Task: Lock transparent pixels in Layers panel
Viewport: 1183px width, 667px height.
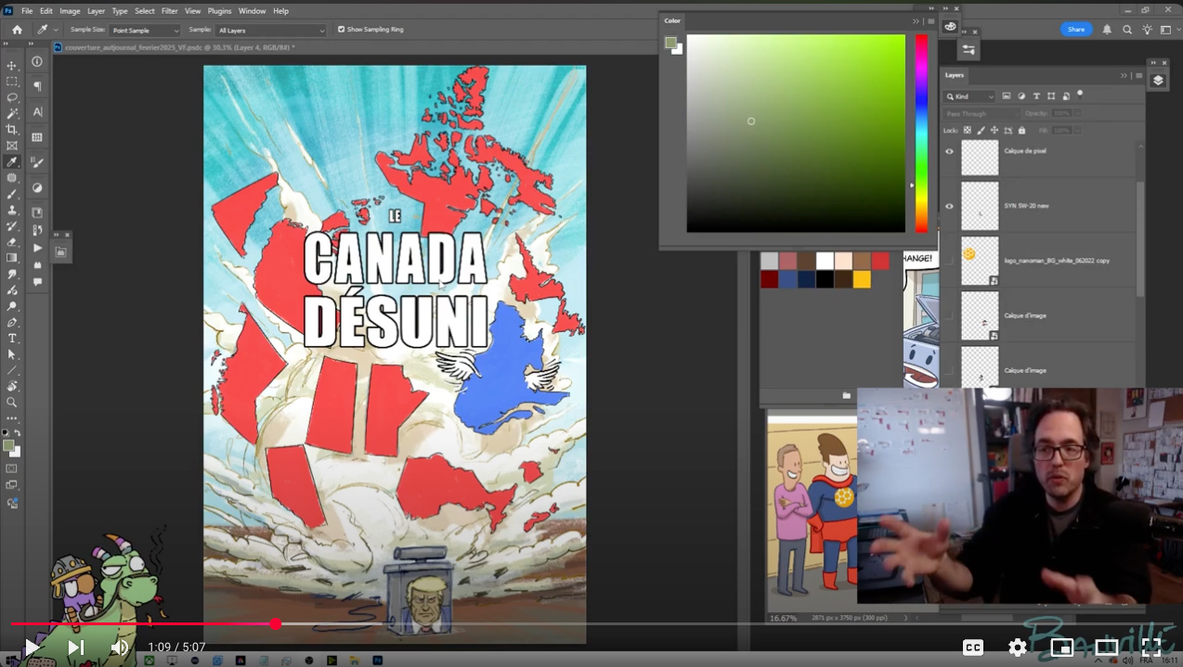Action: click(967, 131)
